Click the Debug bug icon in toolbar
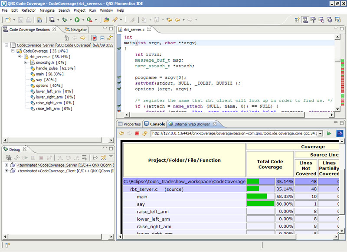 click(65, 20)
